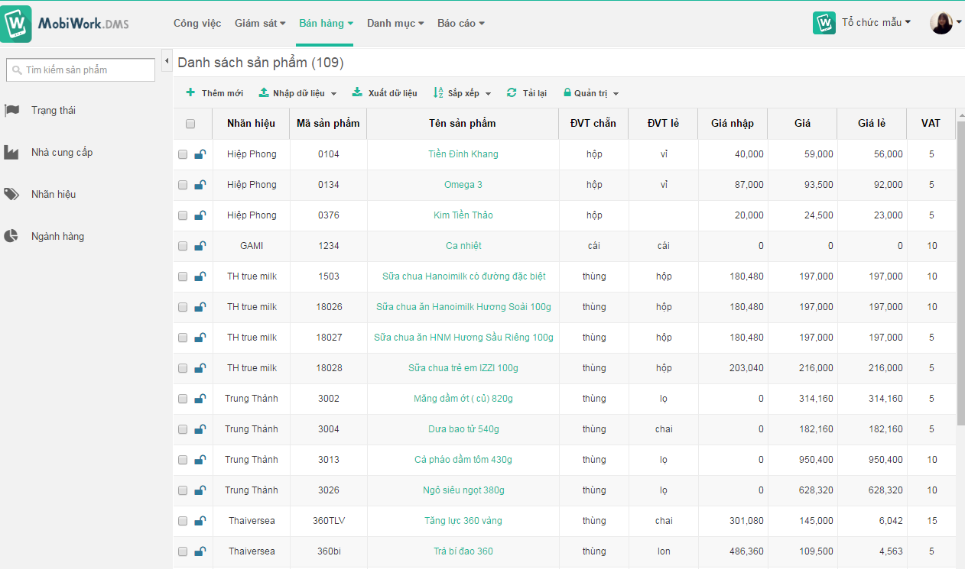Open product link Sữa chua Hanoimilk có đường đặc biệt
The height and width of the screenshot is (569, 965).
(463, 276)
